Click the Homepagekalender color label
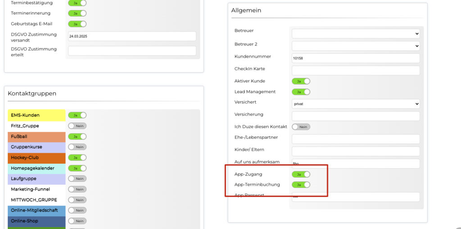Screen dimensions: 461x229 click(36, 168)
